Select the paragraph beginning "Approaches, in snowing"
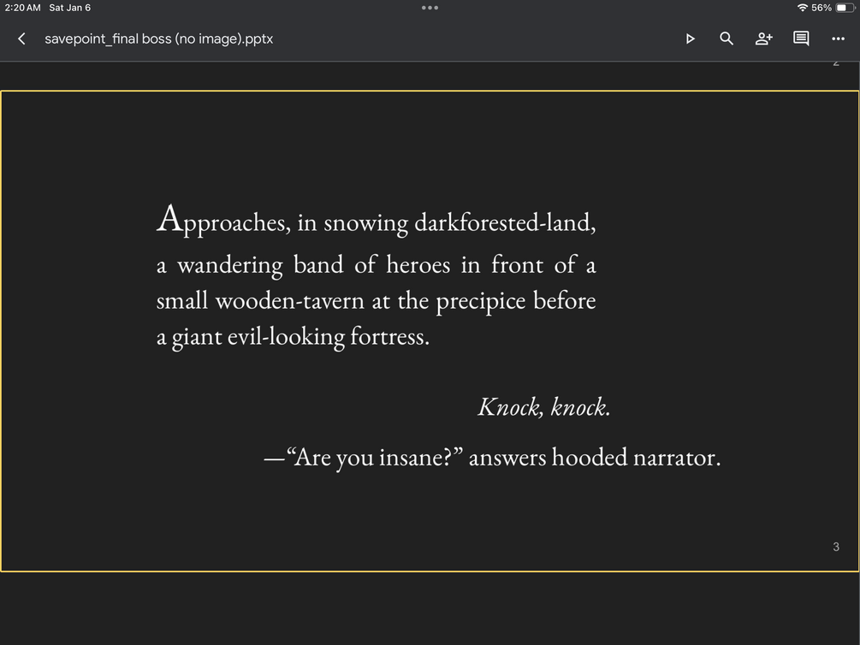This screenshot has width=860, height=645. [x=377, y=276]
